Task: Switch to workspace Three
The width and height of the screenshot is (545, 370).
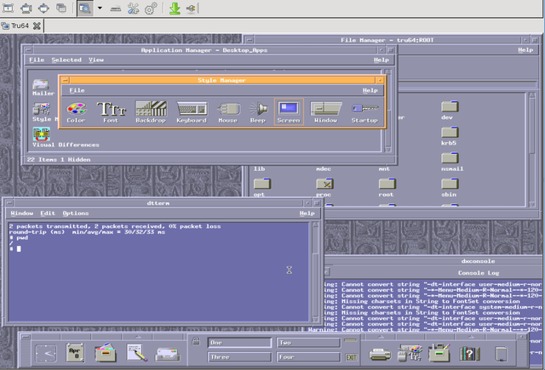Action: point(239,356)
